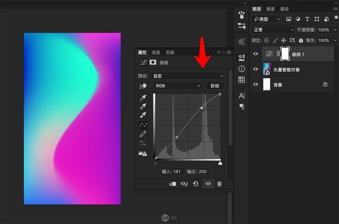
Task: Prevent auto-nesting in artboards lock icon
Action: [292, 40]
